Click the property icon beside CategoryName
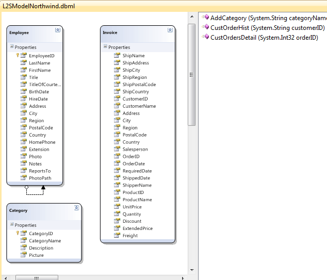Screen dimensions: 327x280 pyautogui.click(x=24, y=240)
